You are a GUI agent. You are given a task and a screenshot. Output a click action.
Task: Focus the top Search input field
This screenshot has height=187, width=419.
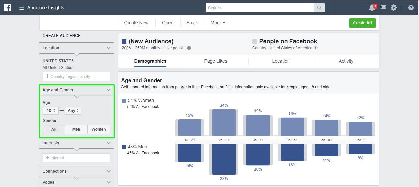(x=260, y=8)
